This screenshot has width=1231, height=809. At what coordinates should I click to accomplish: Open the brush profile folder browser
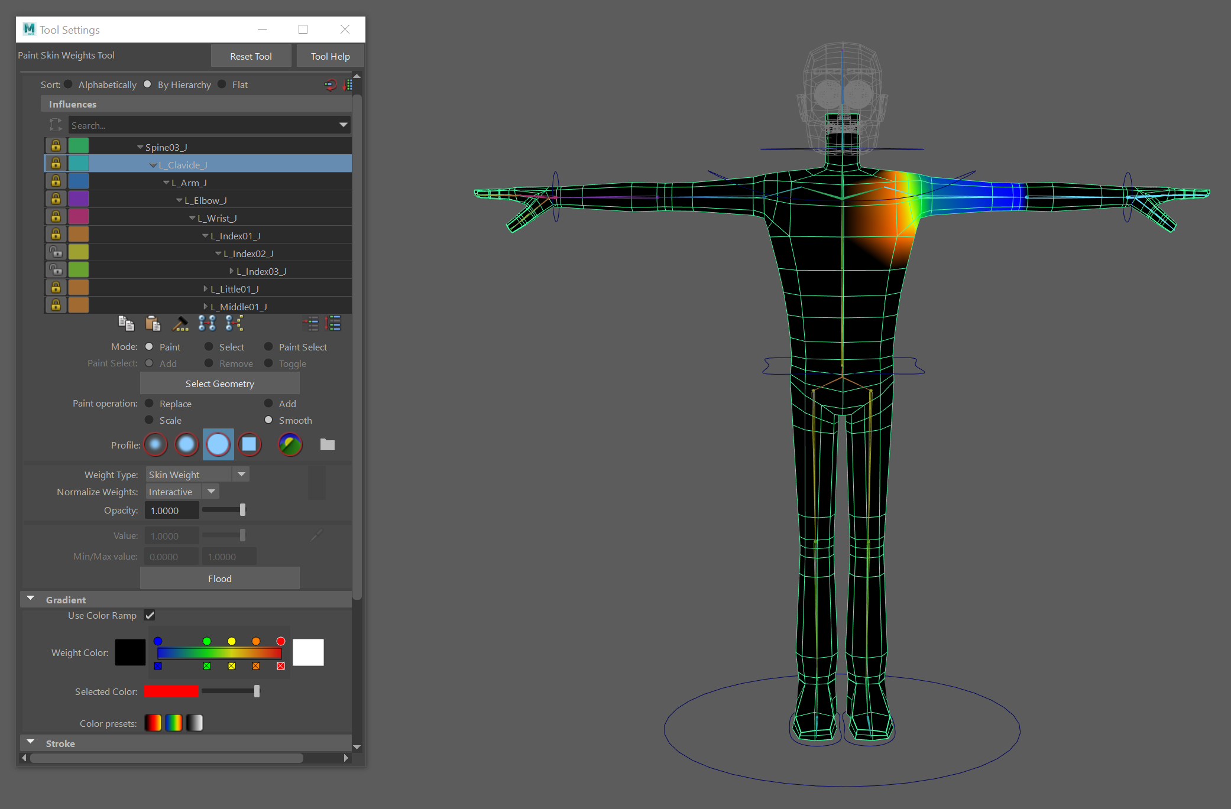point(327,444)
